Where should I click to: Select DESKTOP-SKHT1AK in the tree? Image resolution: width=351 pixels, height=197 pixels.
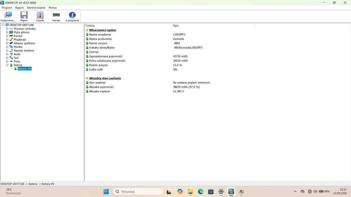coord(21,25)
